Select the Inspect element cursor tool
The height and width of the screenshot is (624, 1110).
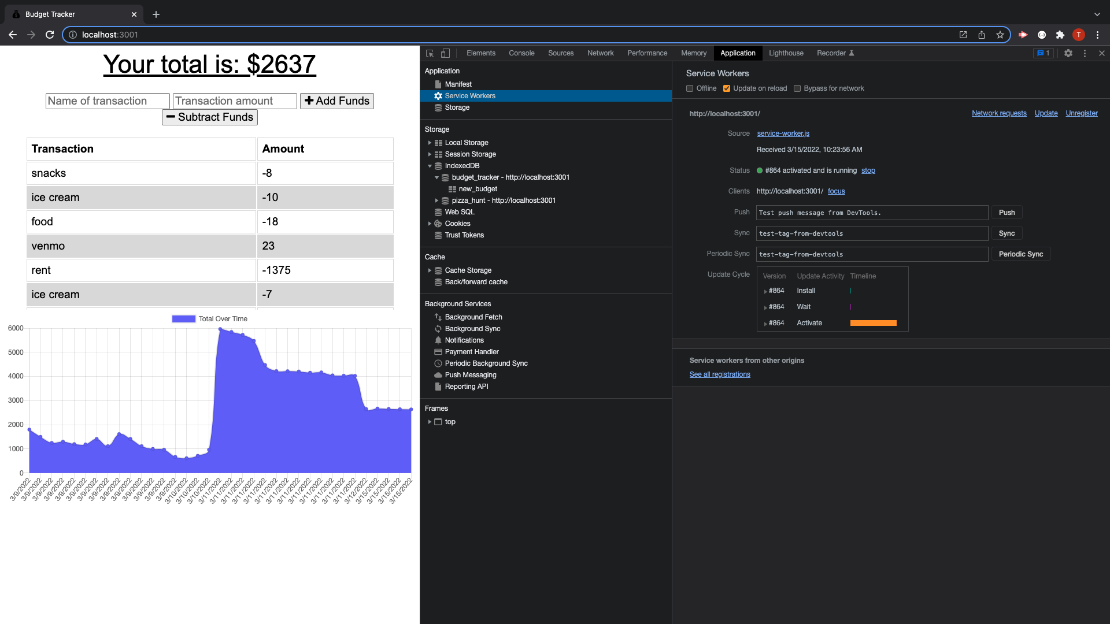[429, 53]
